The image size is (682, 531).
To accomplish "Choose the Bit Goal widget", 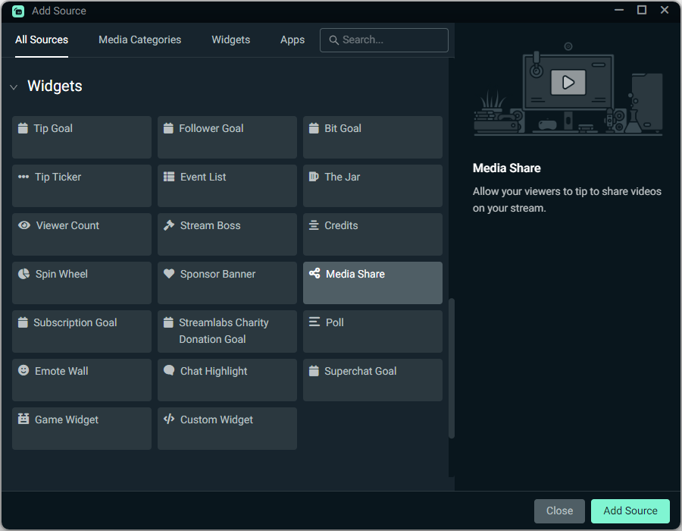I will (372, 137).
